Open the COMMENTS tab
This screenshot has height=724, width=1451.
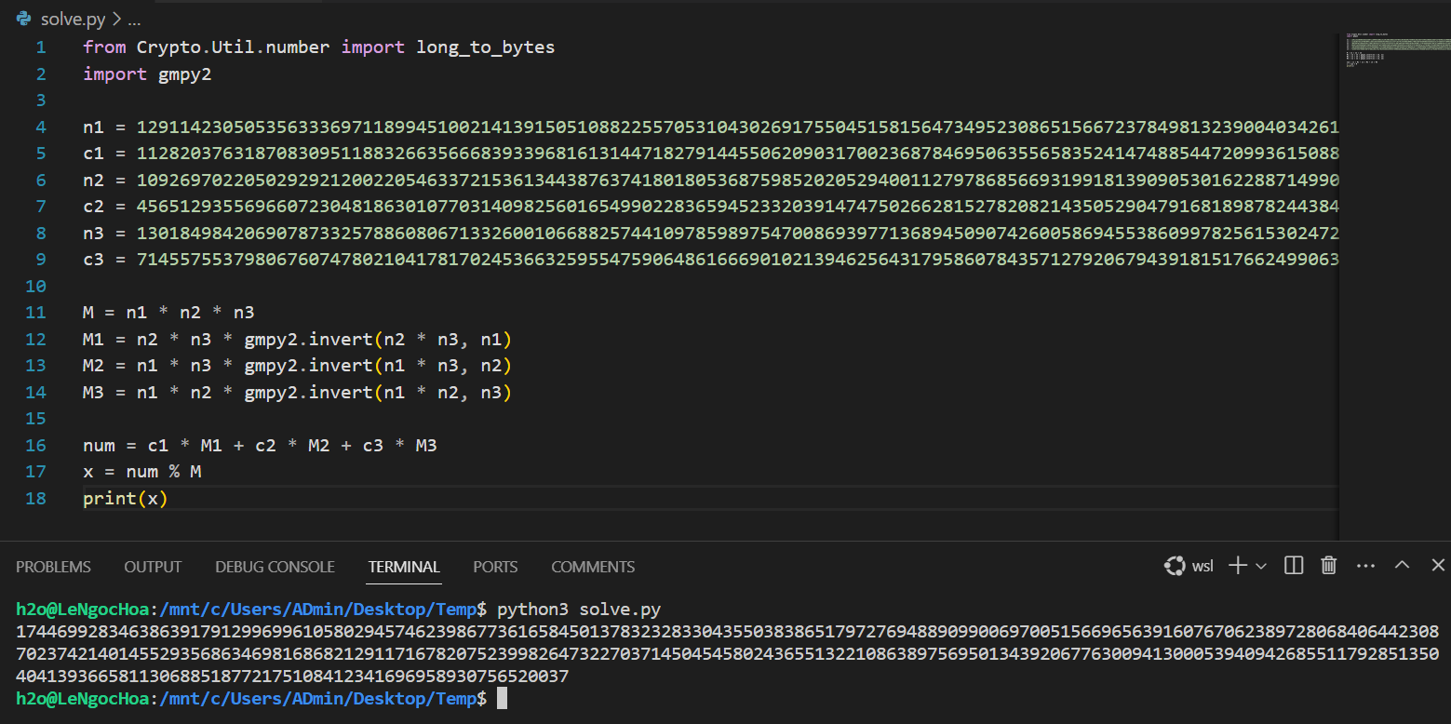click(593, 567)
